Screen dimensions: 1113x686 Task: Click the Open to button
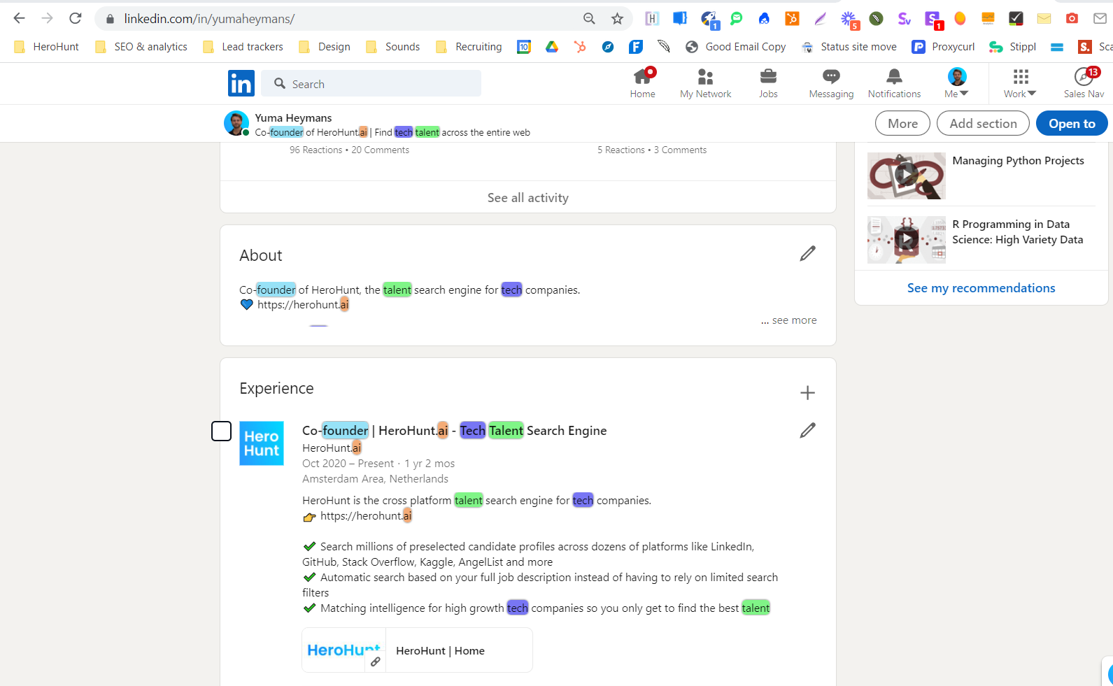(1072, 123)
